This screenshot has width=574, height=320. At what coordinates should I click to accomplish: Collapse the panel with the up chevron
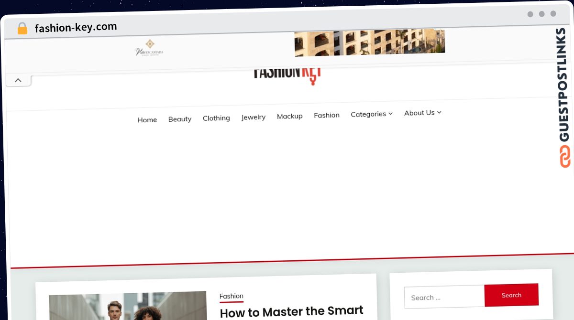click(x=18, y=80)
